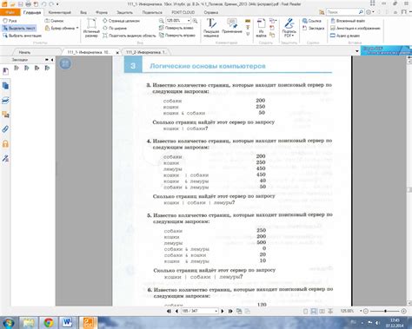The height and width of the screenshot is (329, 412).
Task: Open the Note (Примечание) comment tool
Action: (232, 26)
